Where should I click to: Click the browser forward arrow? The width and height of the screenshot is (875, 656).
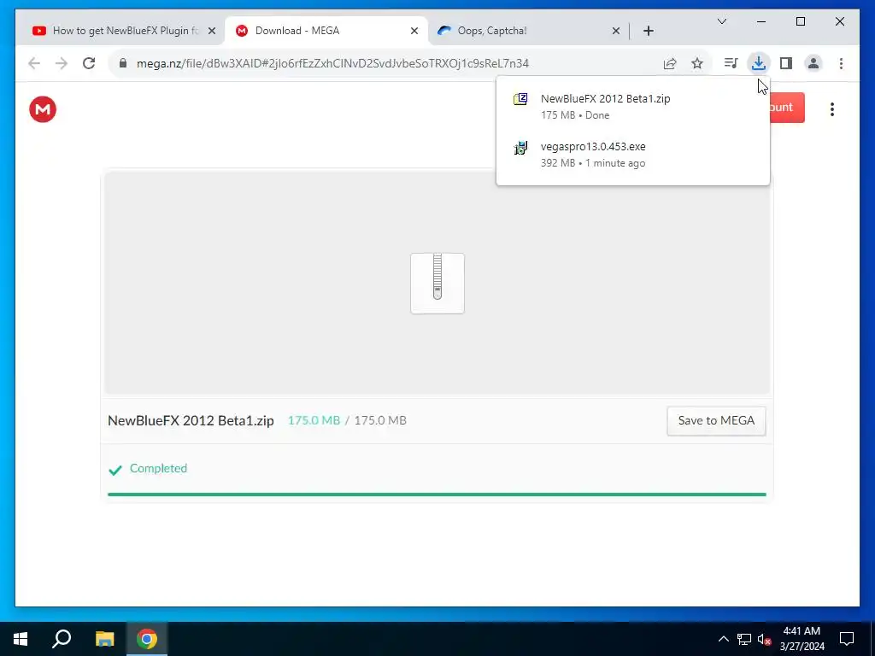pyautogui.click(x=62, y=63)
